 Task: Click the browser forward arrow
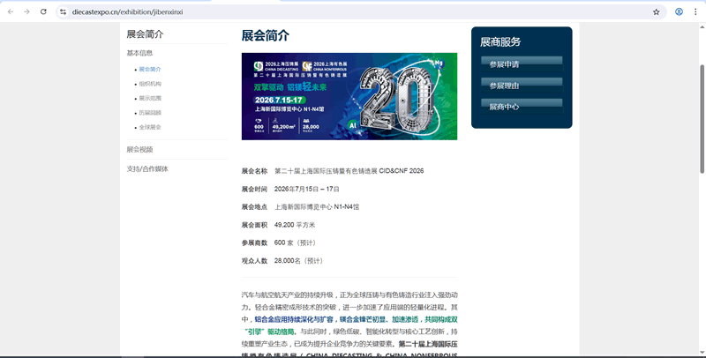tap(26, 11)
